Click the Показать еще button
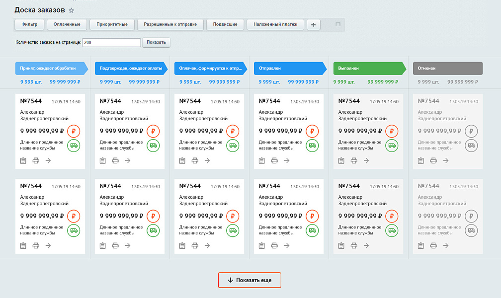 pos(250,280)
